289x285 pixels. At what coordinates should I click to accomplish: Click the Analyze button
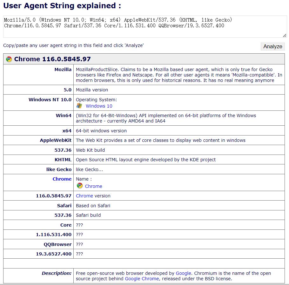[x=272, y=46]
